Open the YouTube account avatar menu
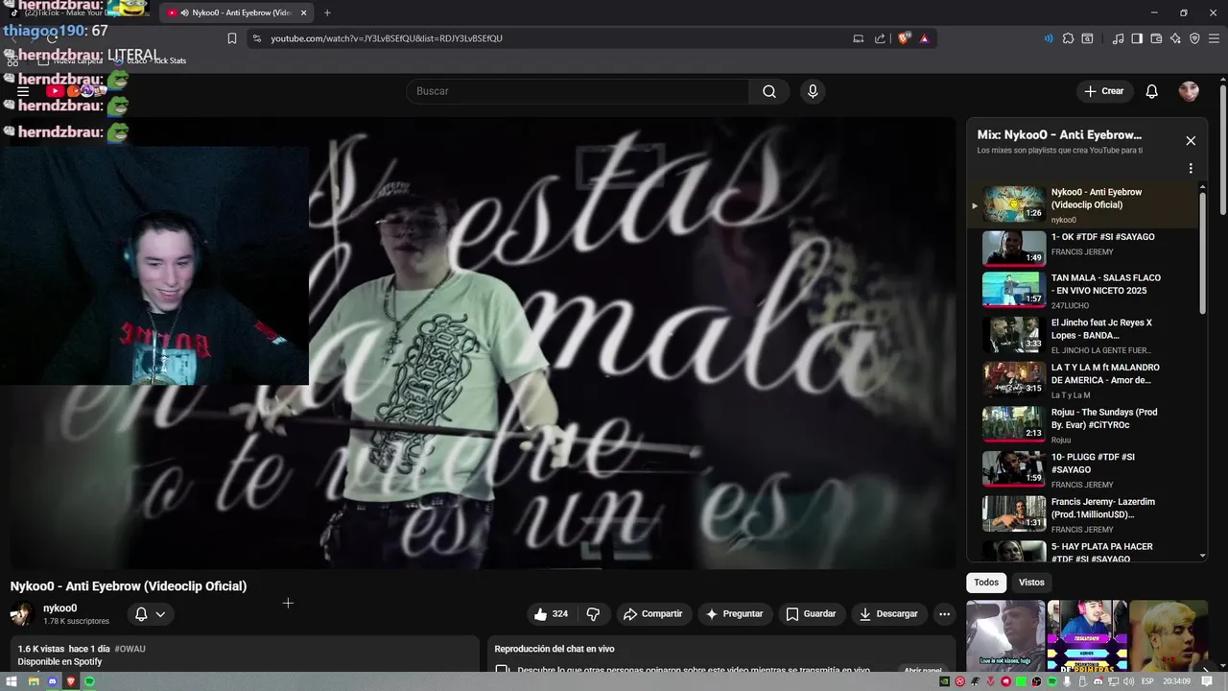This screenshot has height=691, width=1228. click(1189, 91)
